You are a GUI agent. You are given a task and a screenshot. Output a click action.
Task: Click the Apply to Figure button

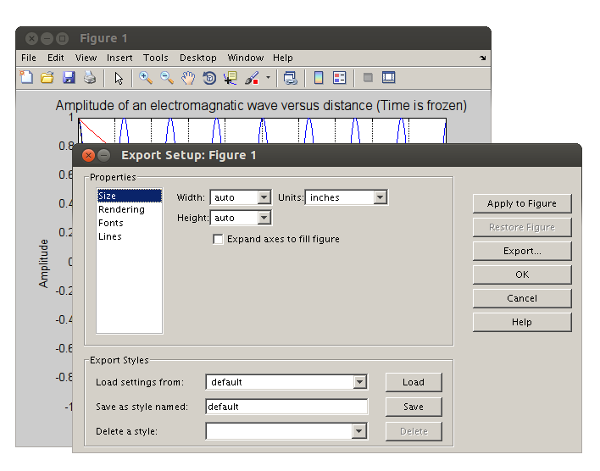tap(522, 203)
